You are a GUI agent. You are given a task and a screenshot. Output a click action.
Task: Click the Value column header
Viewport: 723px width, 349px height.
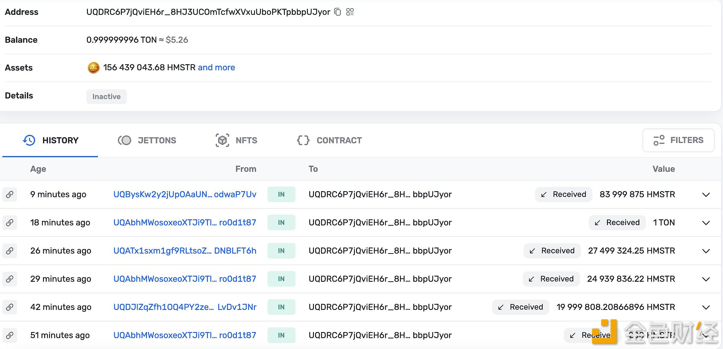[x=664, y=169]
